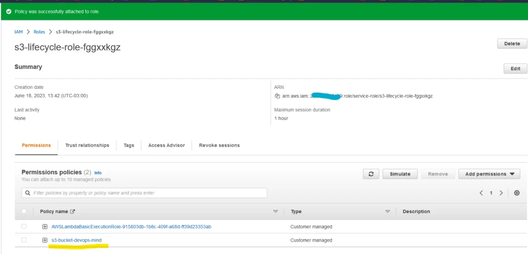
Task: Go to the next page of policies
Action: [501, 193]
